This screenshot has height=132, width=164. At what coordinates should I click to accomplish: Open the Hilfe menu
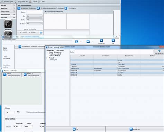43,2
